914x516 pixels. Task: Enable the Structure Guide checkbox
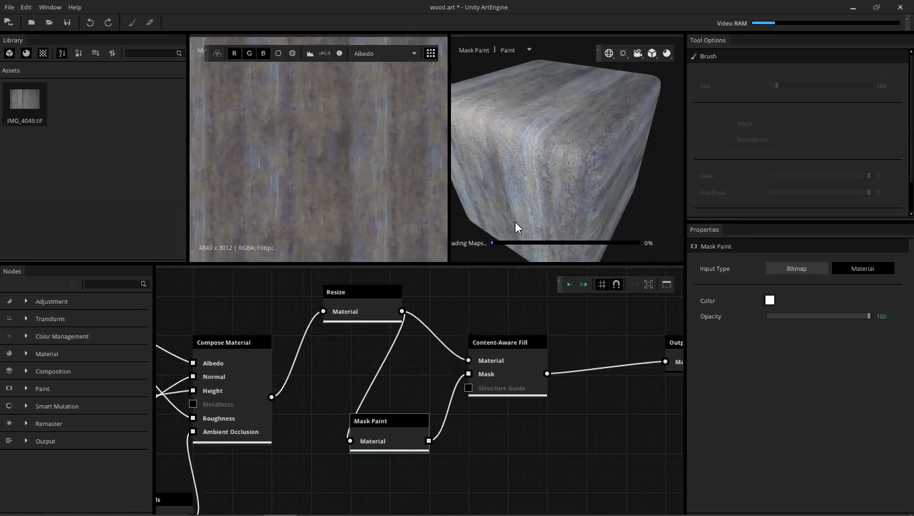(x=468, y=388)
